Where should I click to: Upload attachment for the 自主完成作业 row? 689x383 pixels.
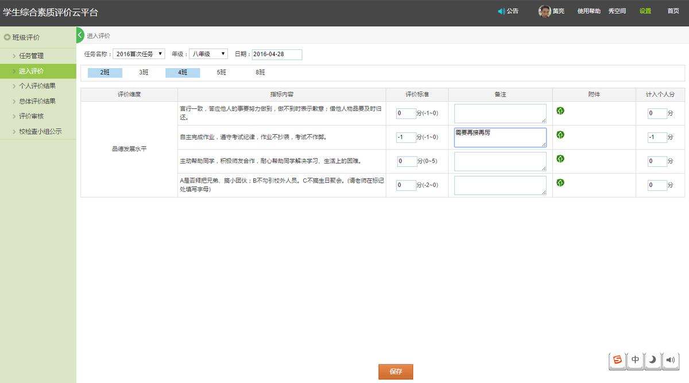click(560, 135)
